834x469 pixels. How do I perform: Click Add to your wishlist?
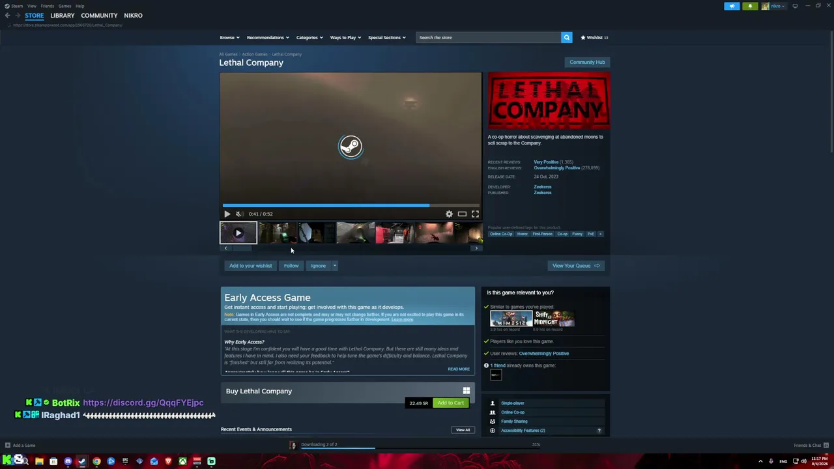coord(250,266)
